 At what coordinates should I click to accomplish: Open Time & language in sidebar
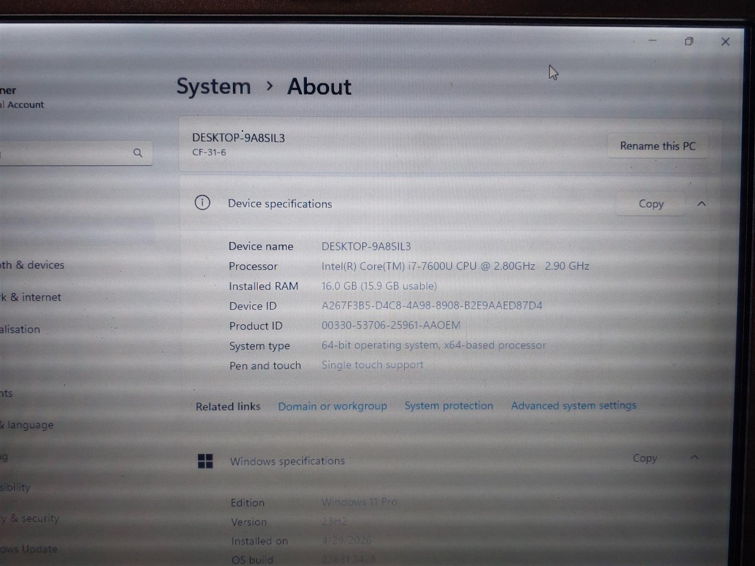click(27, 425)
